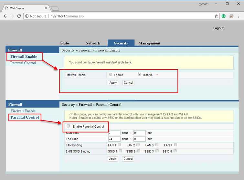Click the End Time min field
Viewport: 244px width, 180px height.
[x=139, y=139]
